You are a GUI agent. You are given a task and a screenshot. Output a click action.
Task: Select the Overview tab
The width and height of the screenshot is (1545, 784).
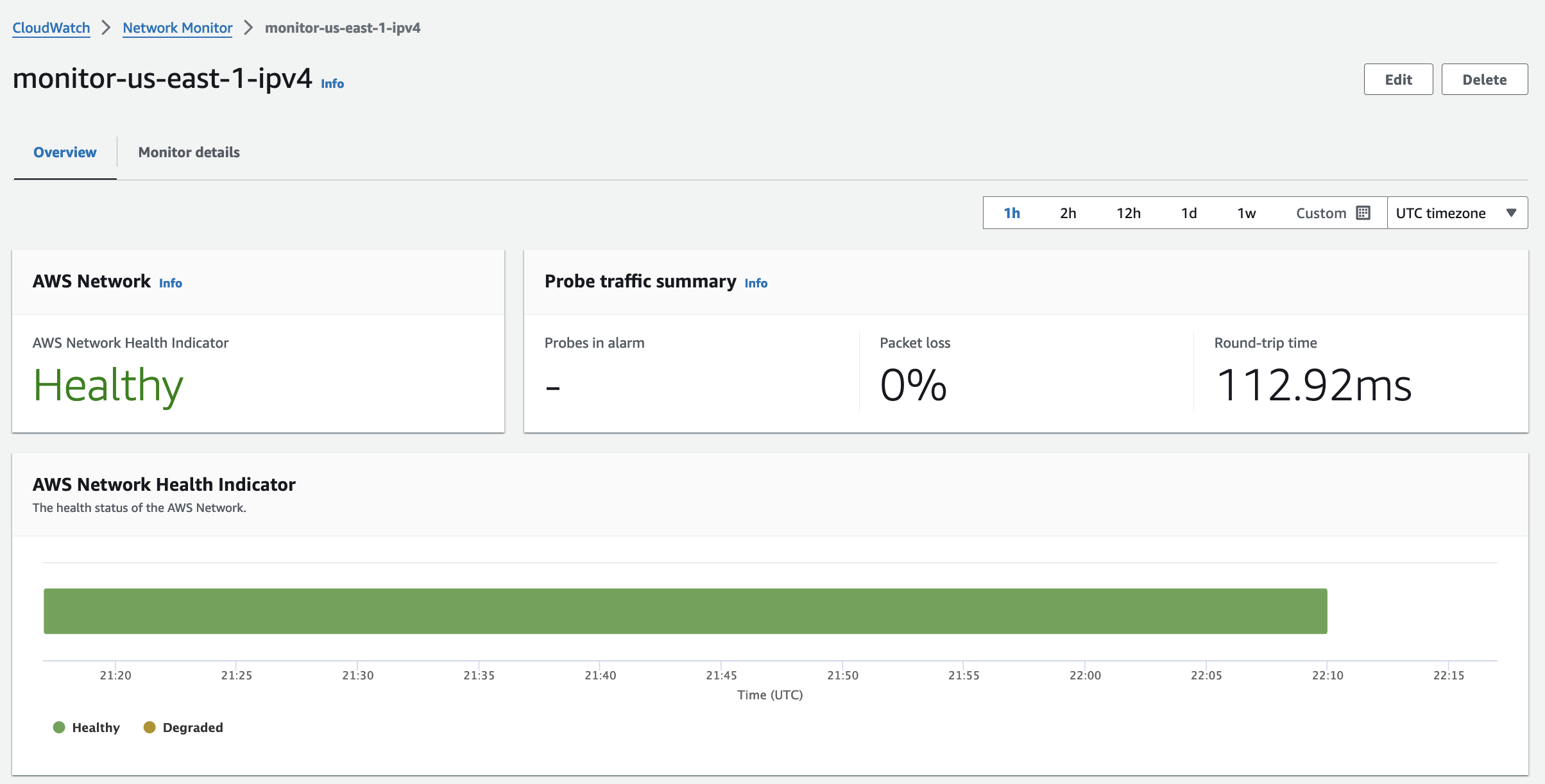coord(65,152)
